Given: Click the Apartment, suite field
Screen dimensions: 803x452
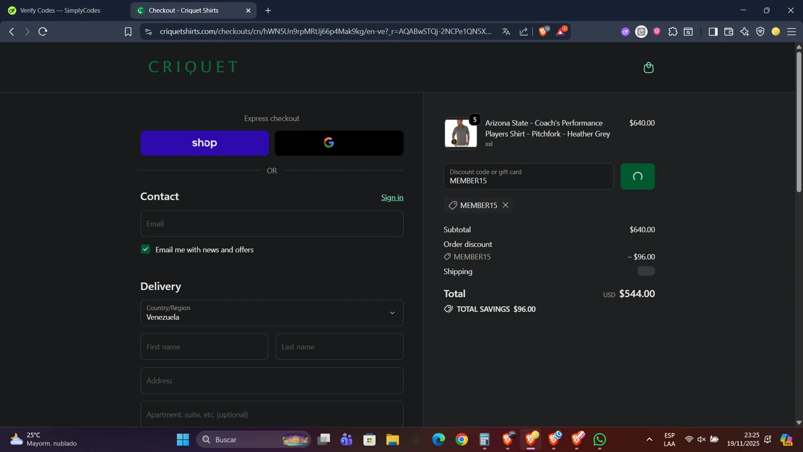Looking at the screenshot, I should click(x=272, y=414).
